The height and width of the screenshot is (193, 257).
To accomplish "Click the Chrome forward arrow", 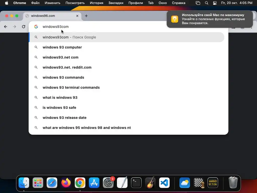I will [x=15, y=27].
